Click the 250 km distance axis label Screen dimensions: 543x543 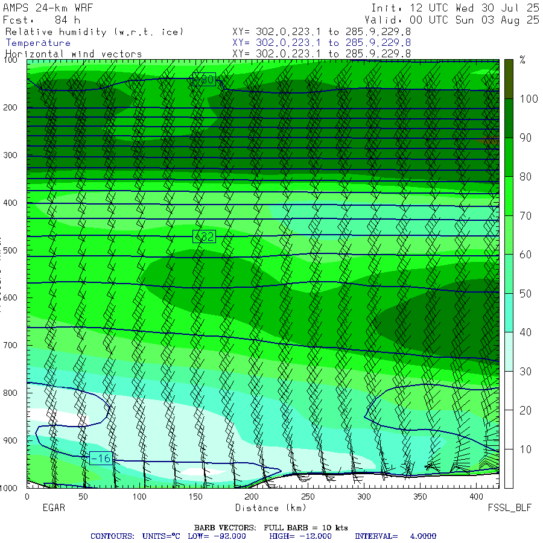(308, 497)
